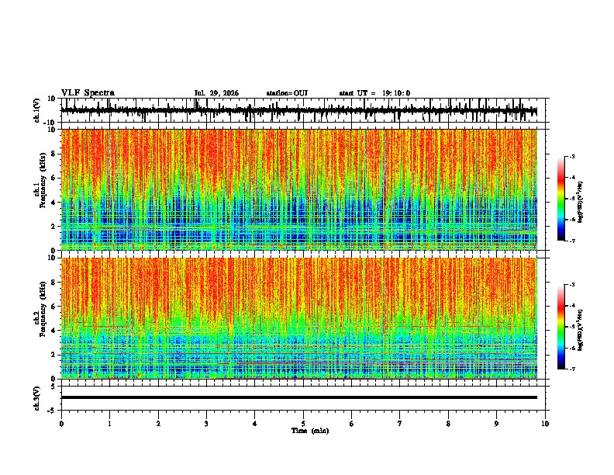
Task: Click time axis tick label 8
Action: click(448, 424)
